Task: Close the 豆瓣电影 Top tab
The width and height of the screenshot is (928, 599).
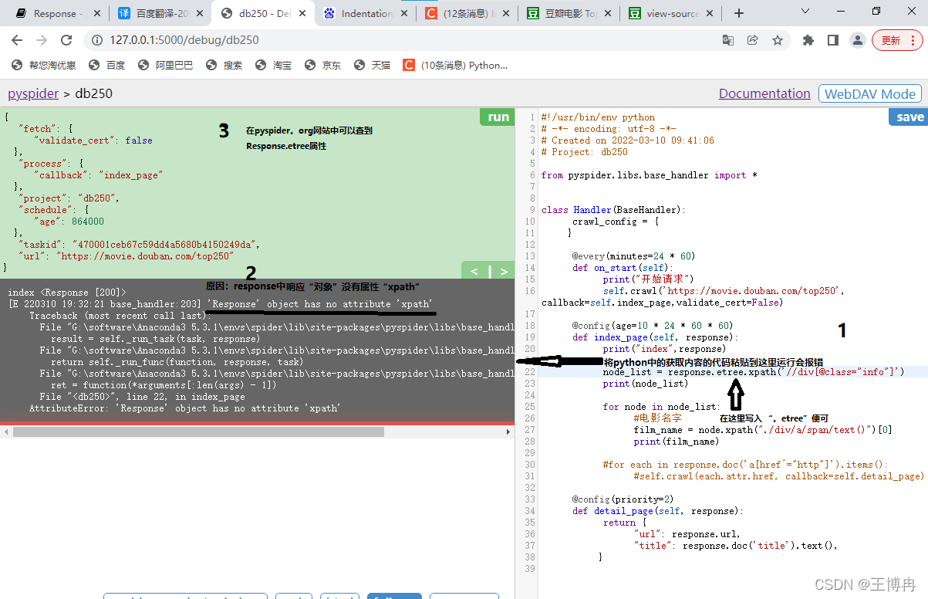Action: [606, 13]
